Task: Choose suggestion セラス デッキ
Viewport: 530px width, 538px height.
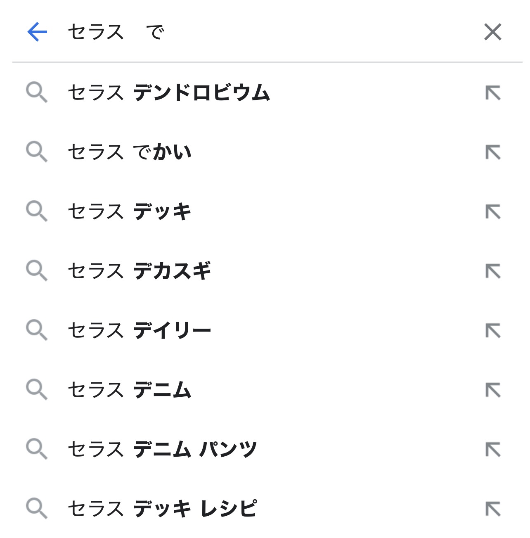Action: 264,211
